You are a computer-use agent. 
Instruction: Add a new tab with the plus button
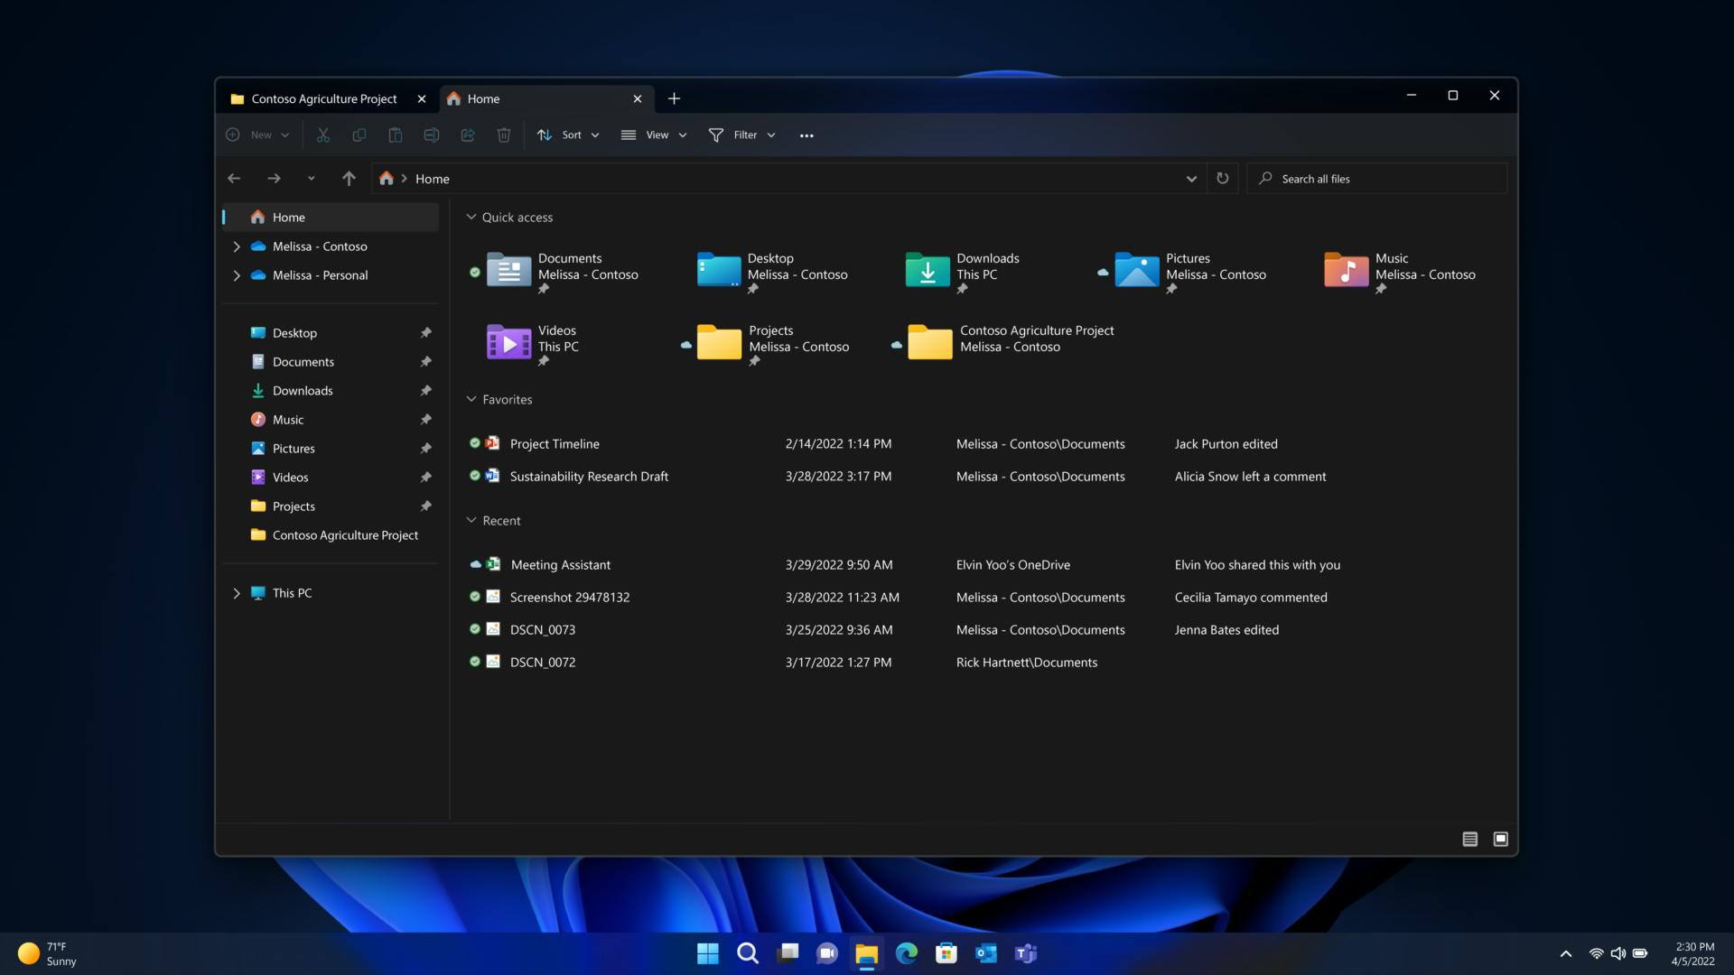click(x=674, y=98)
